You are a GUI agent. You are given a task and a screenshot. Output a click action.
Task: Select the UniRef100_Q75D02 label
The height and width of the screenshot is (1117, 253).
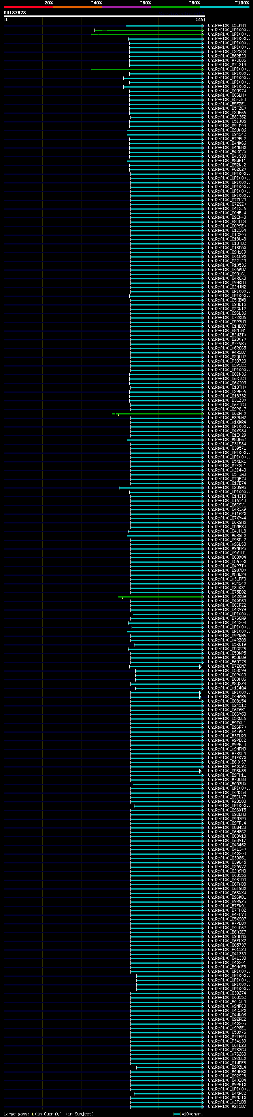[227, 592]
